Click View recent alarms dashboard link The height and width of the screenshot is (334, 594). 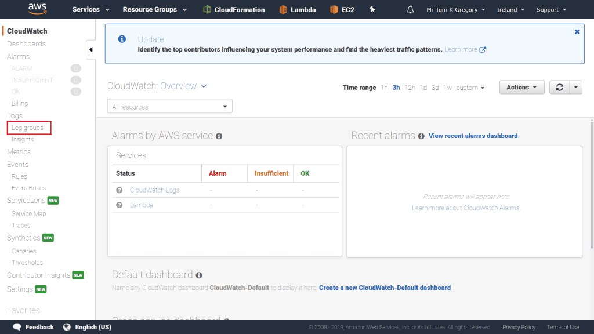473,136
